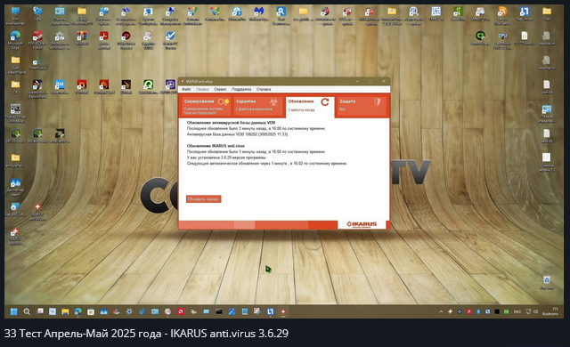The width and height of the screenshot is (570, 347).
Task: Select the Downloads desktop shortcut
Action: pos(37,63)
